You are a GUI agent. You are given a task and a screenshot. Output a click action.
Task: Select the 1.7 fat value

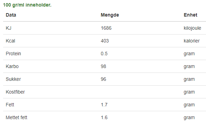104,105
